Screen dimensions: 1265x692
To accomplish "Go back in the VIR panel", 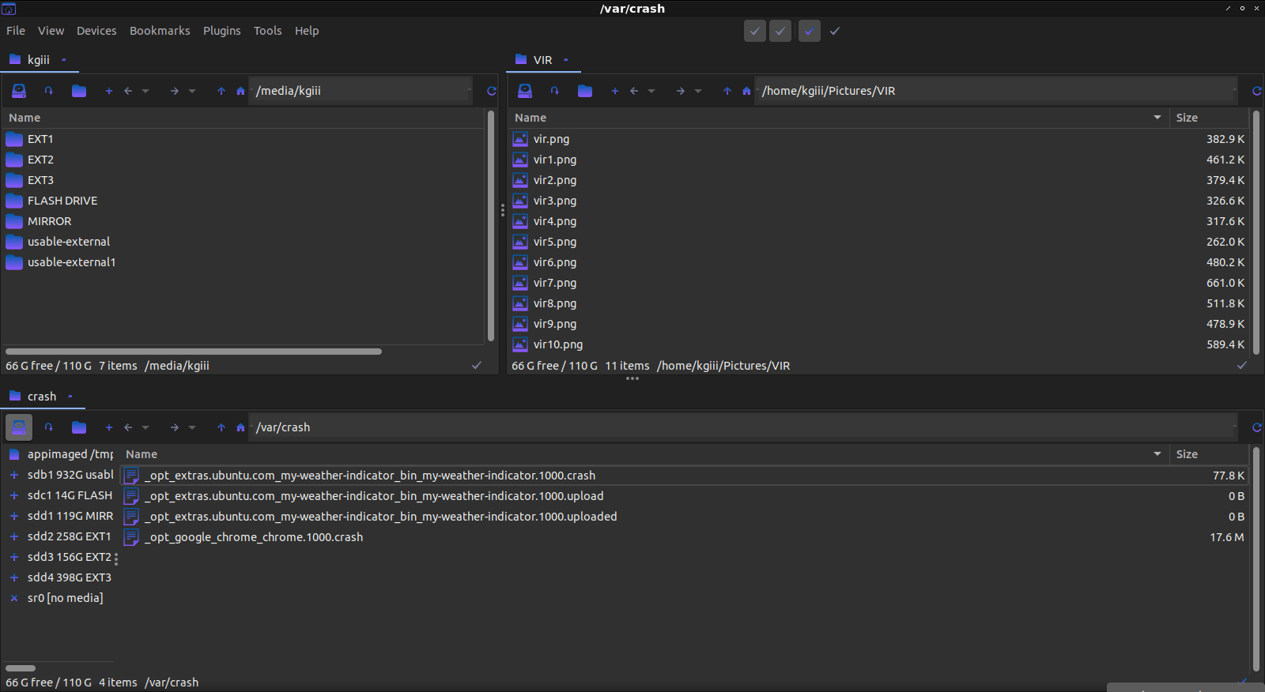I will 634,91.
